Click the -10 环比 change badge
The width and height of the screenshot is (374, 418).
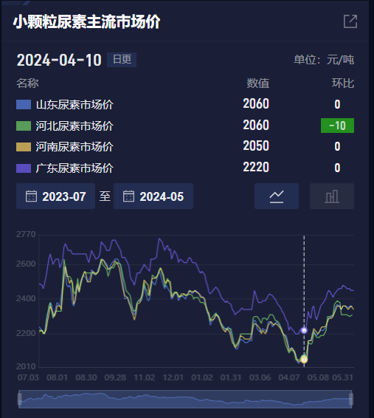[337, 126]
